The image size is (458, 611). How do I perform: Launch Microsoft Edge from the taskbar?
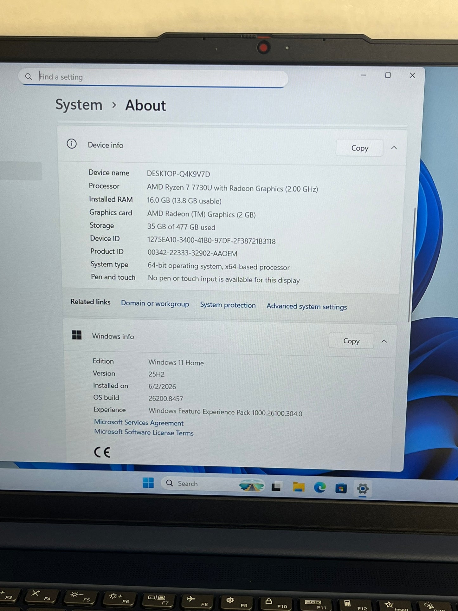point(320,487)
